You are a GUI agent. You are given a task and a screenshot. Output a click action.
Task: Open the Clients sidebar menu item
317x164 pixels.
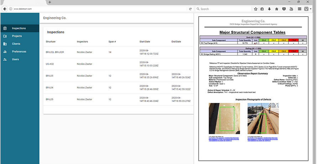pos(20,44)
